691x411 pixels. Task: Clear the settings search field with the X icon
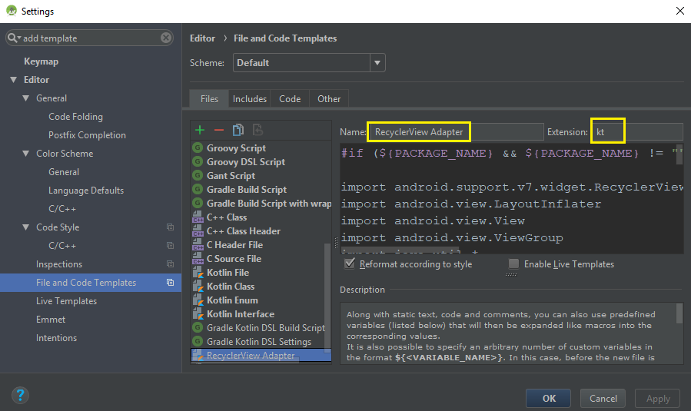click(x=166, y=38)
